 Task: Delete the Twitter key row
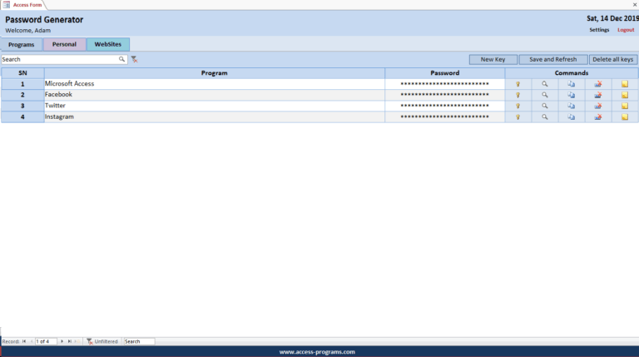coord(598,106)
